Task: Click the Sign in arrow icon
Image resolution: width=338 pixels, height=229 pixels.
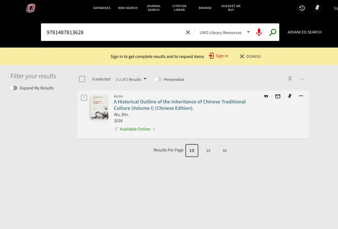Action: click(x=211, y=56)
